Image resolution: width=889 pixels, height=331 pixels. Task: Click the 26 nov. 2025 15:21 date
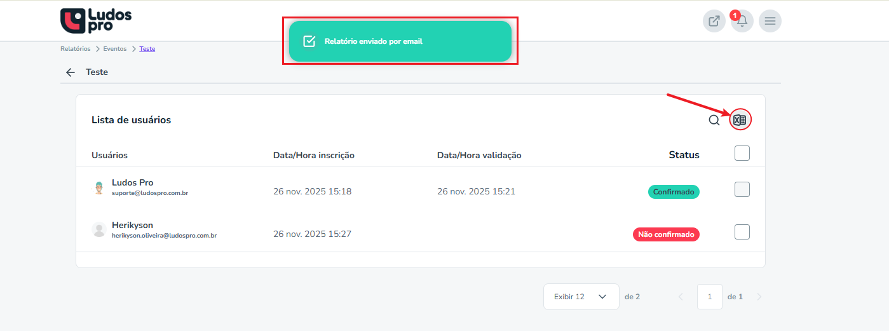click(x=477, y=191)
